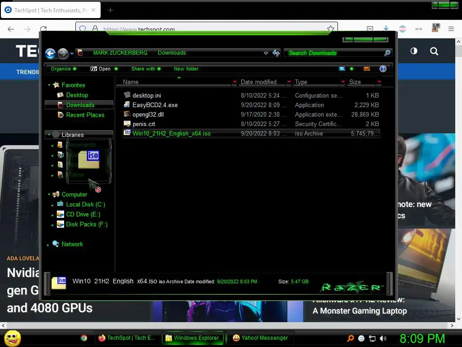Click Chrome icon in taskbar
This screenshot has width=462, height=347.
coord(84,338)
